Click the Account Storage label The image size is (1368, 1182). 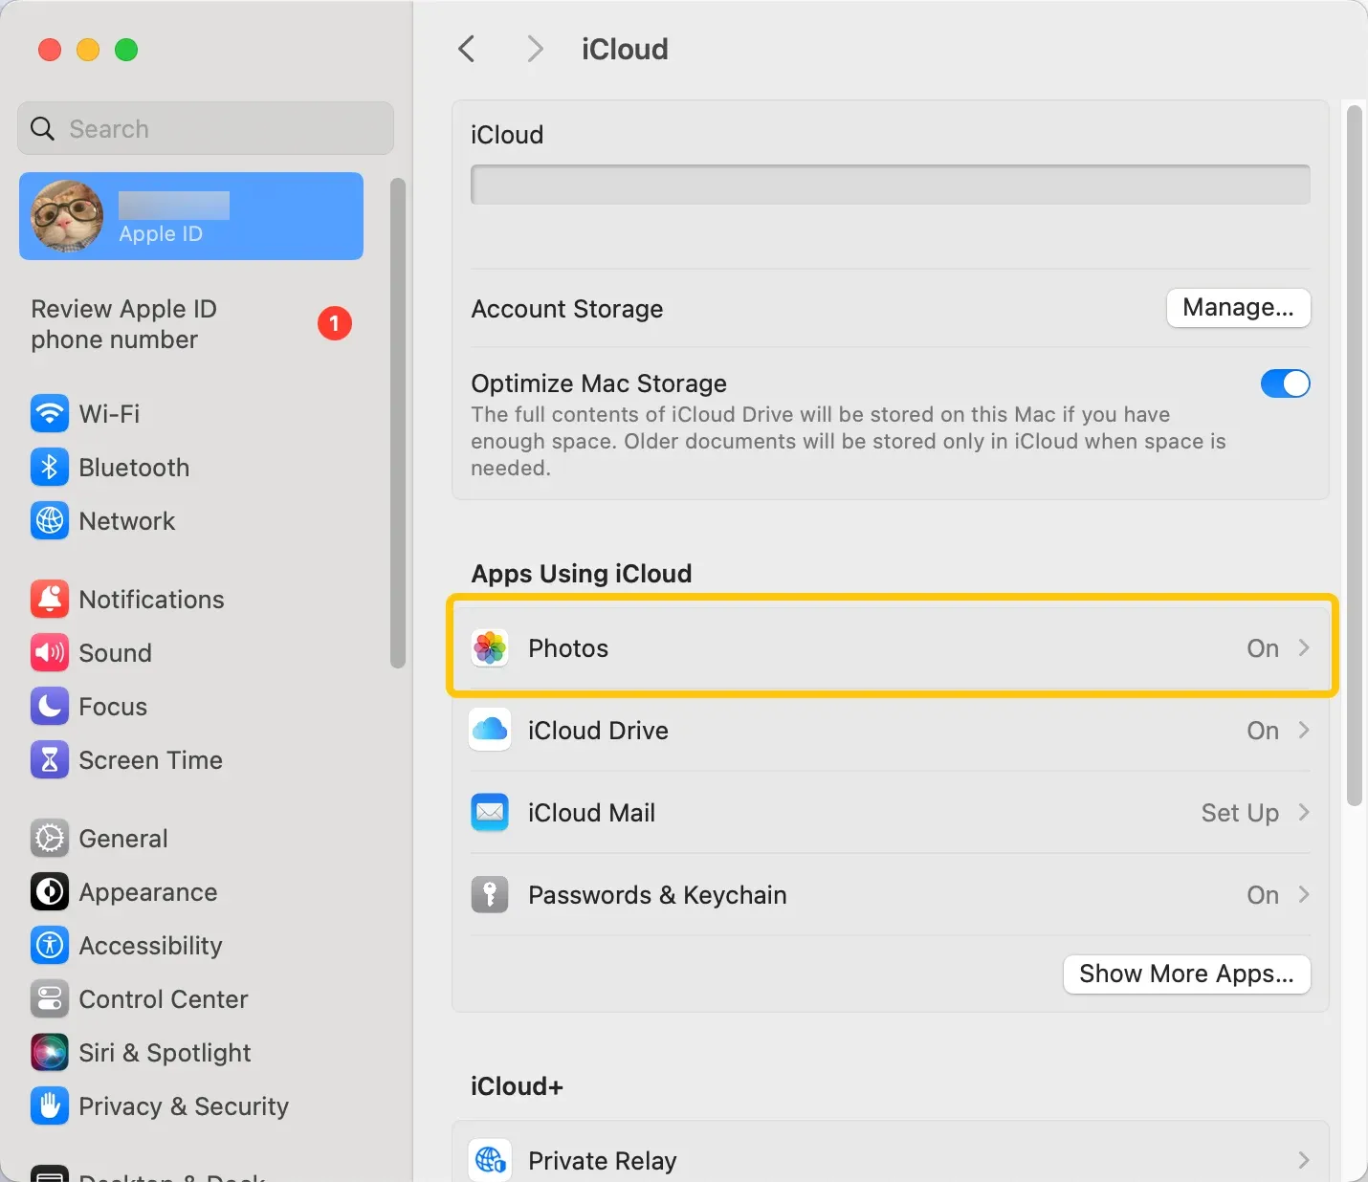point(567,309)
